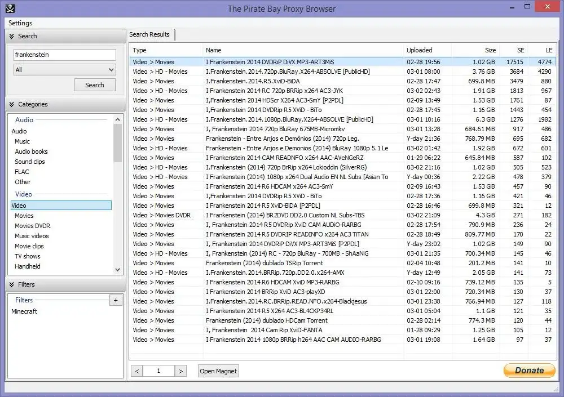
Task: Select the TV shows category
Action: 27,256
